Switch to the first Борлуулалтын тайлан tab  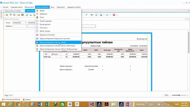pos(13,11)
